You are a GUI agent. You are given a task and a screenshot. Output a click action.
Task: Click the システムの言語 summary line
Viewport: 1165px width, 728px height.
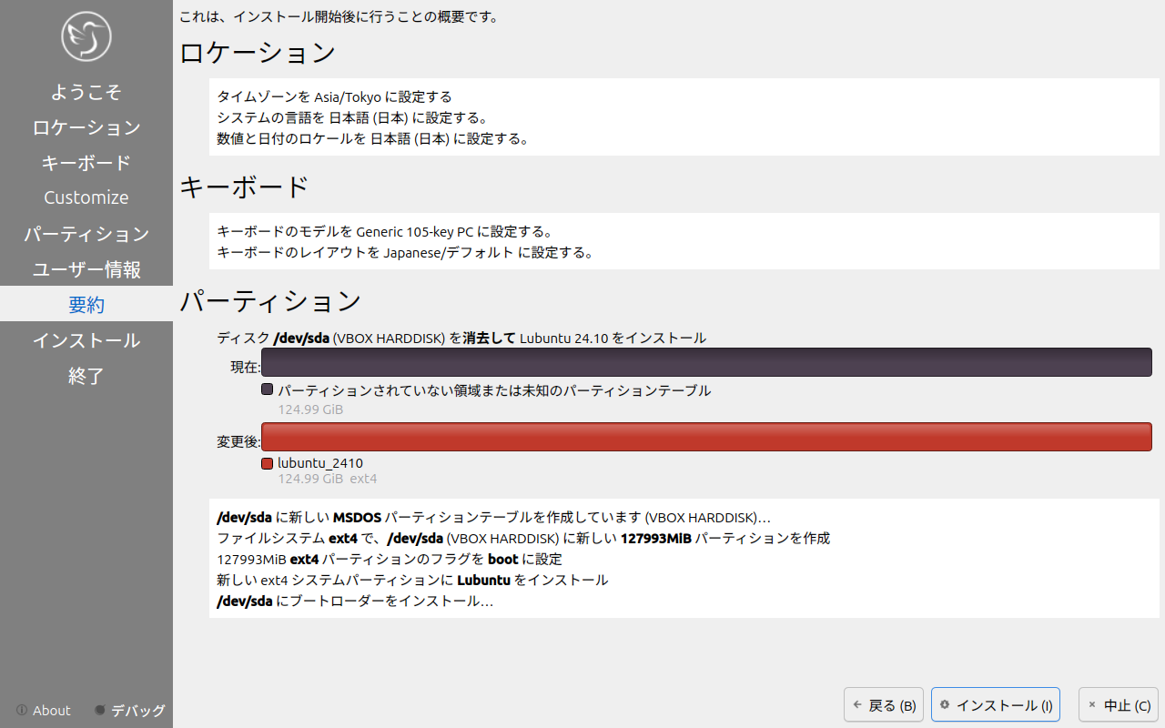353,117
